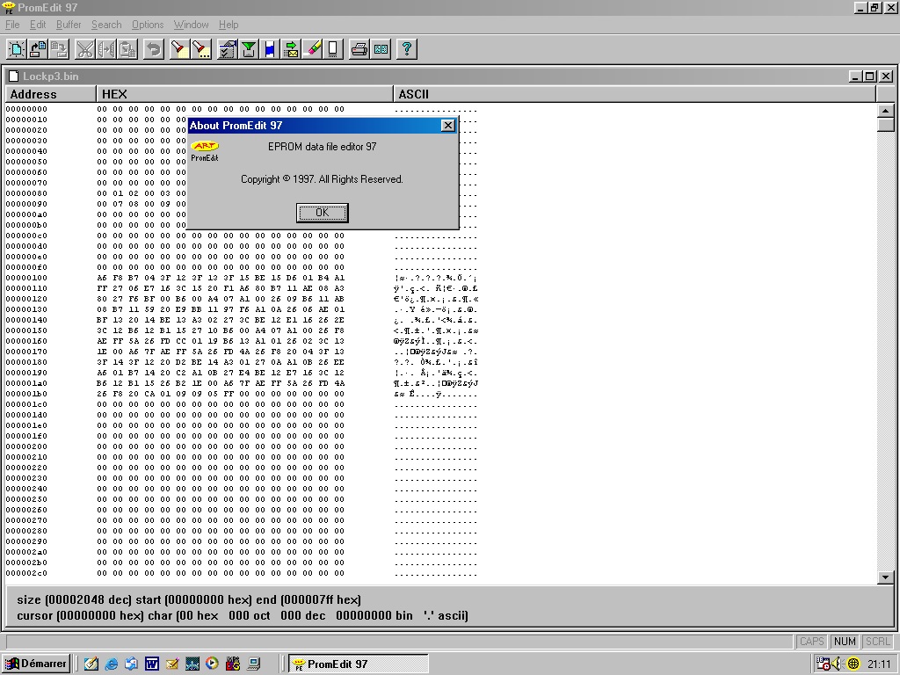900x675 pixels.
Task: Click the ASCII text of row 00000170
Action: (x=436, y=352)
